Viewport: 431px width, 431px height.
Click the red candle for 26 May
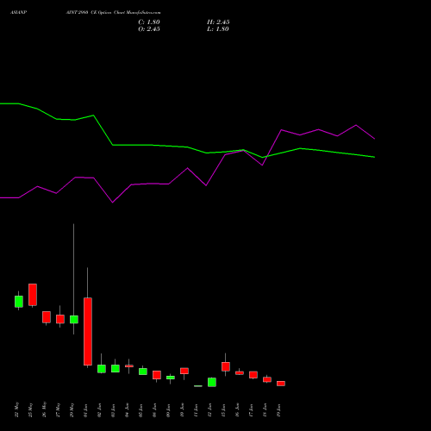coord(47,317)
